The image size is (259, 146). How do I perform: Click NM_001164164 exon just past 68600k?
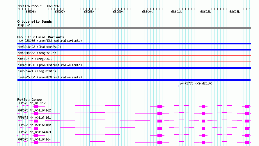[160, 143]
